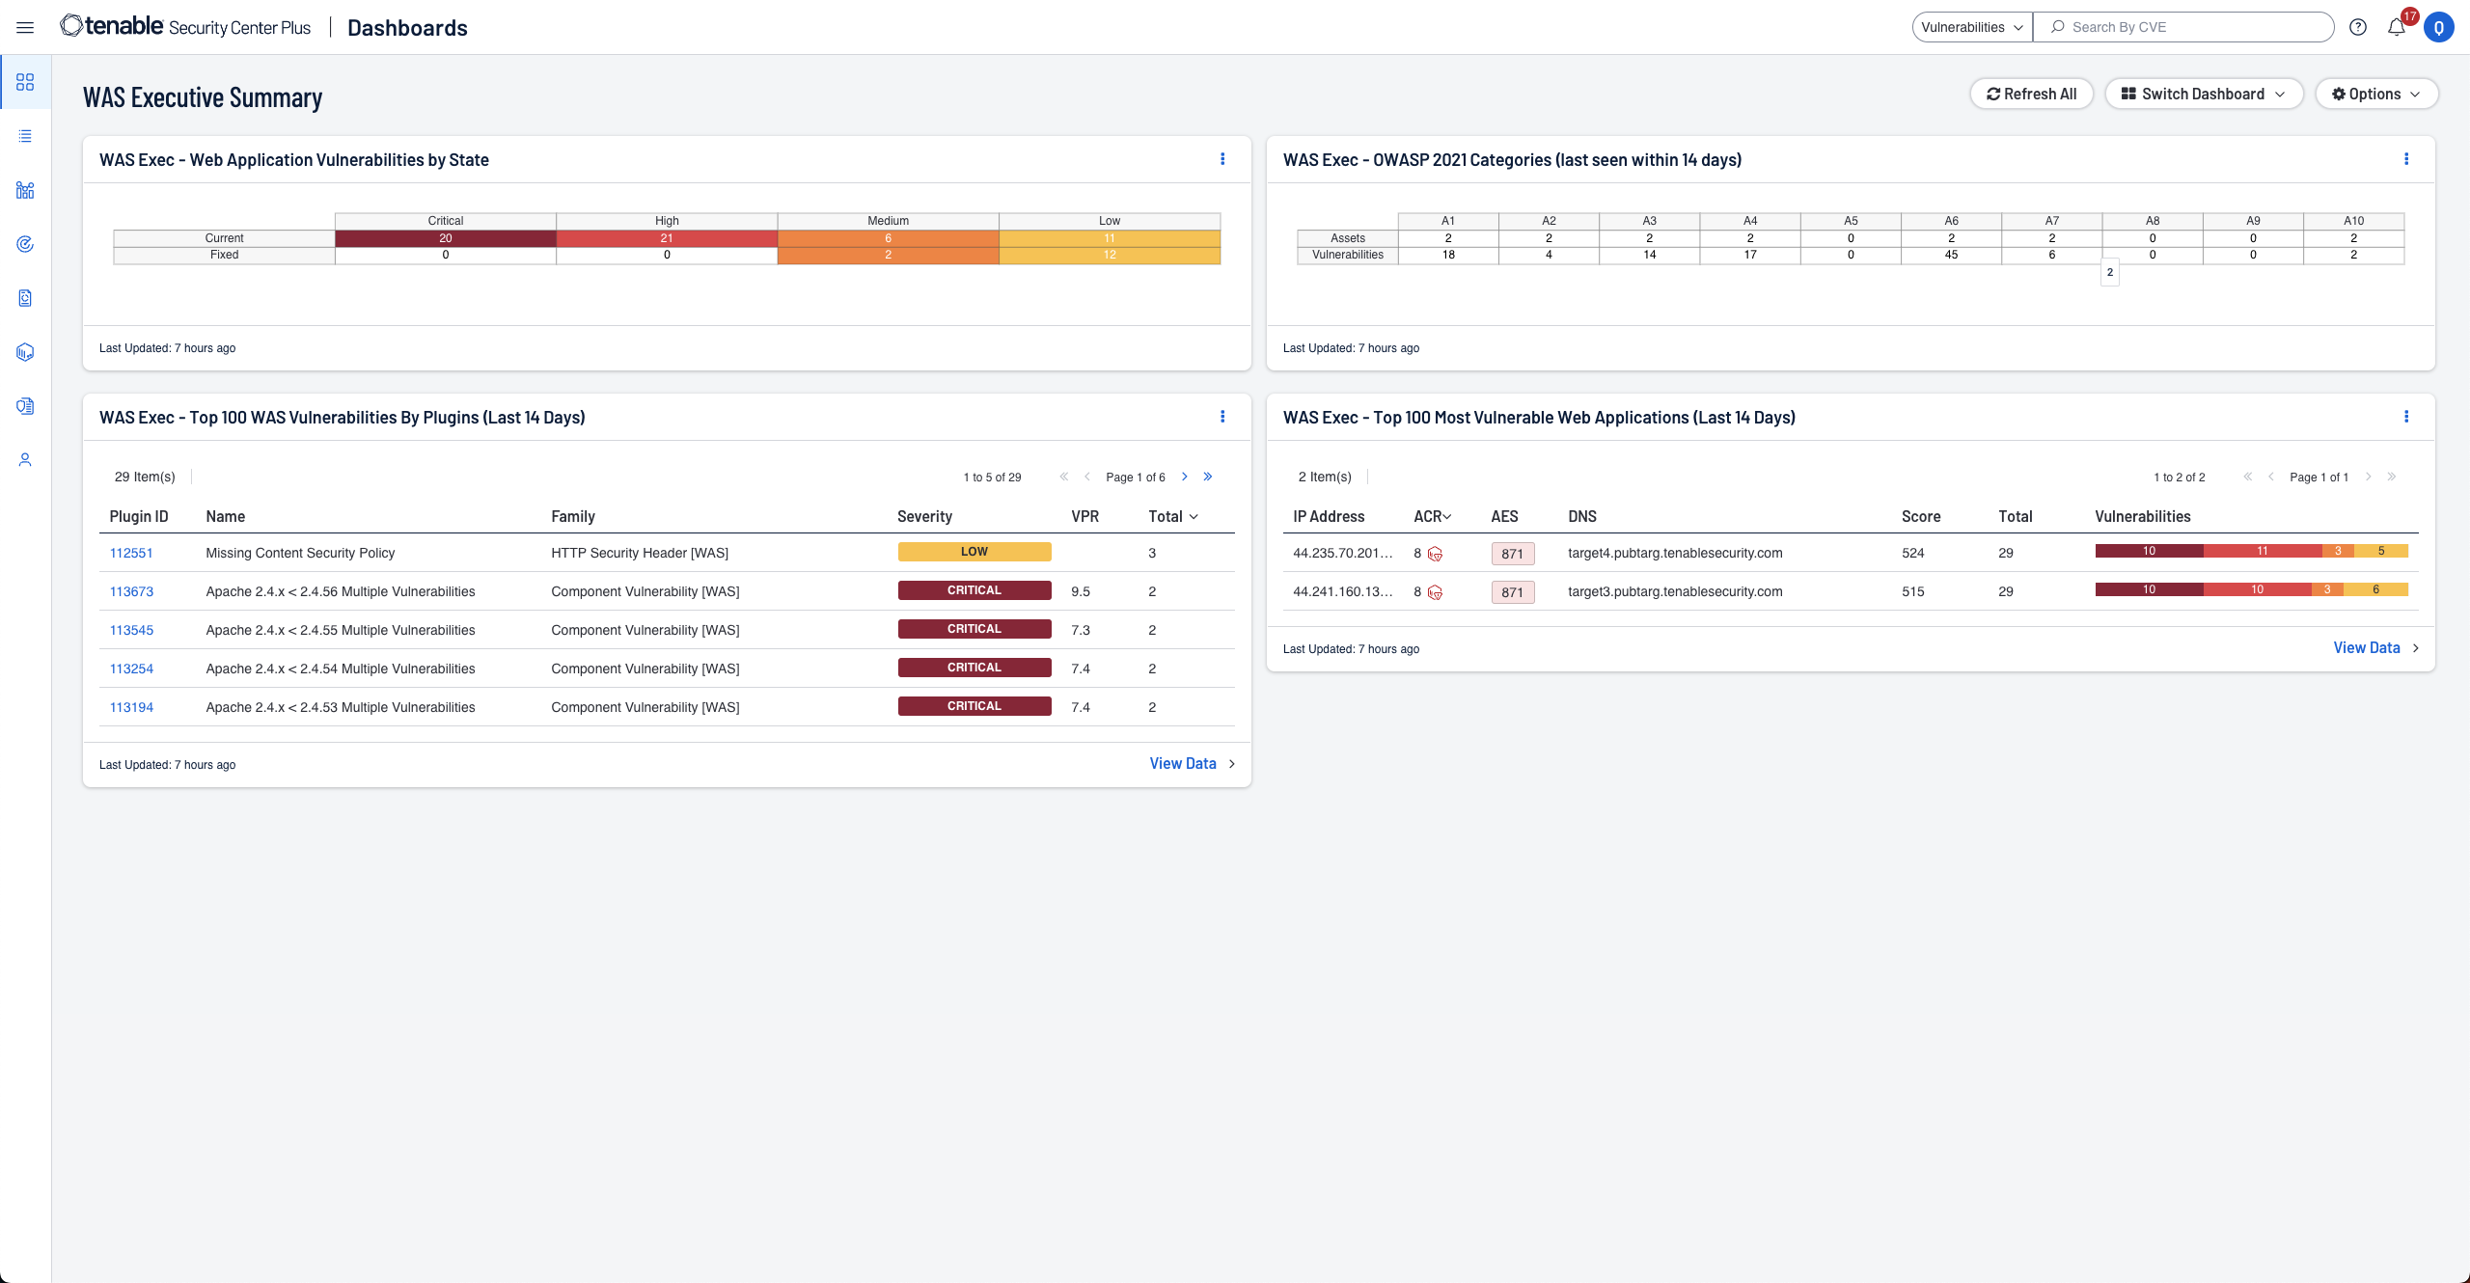This screenshot has width=2470, height=1283.
Task: Click the user profile sidebar icon
Action: [x=25, y=460]
